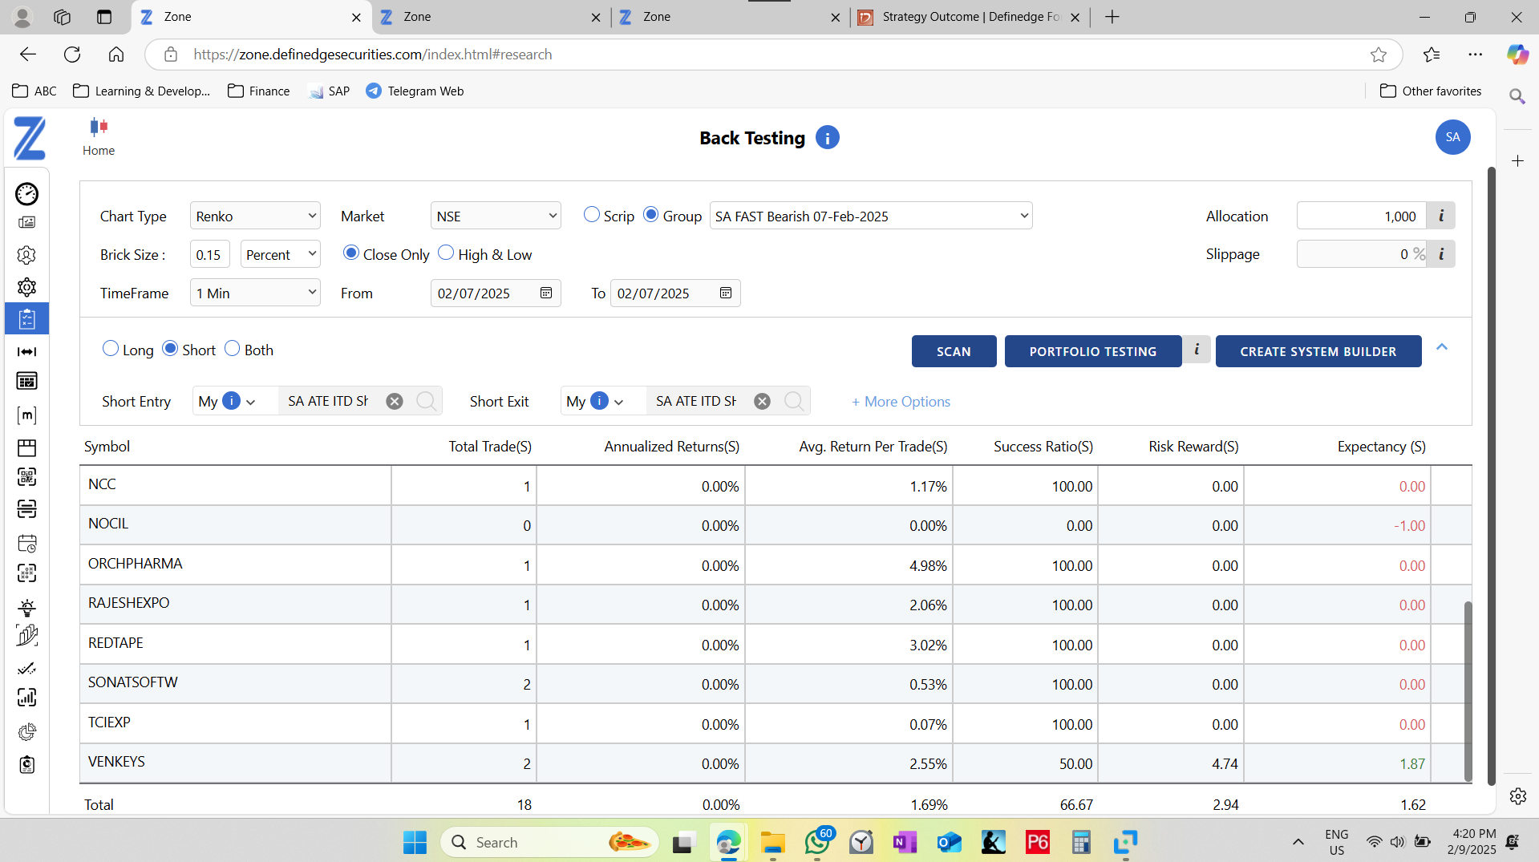Search Short Exit strategies magnifier

[x=794, y=401]
